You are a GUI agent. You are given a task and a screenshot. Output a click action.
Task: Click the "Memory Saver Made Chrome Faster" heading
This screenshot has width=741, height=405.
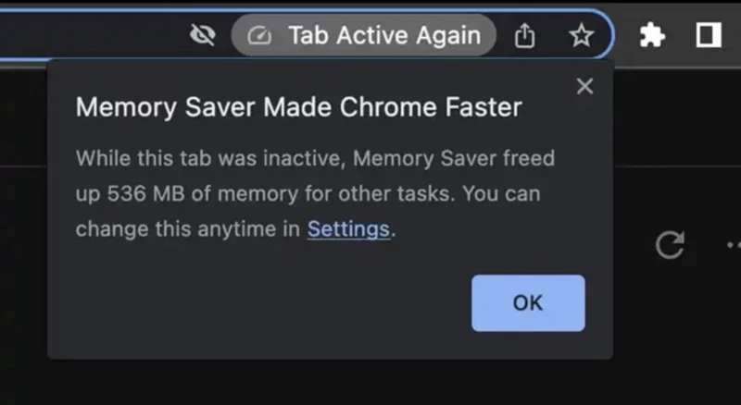tap(298, 107)
